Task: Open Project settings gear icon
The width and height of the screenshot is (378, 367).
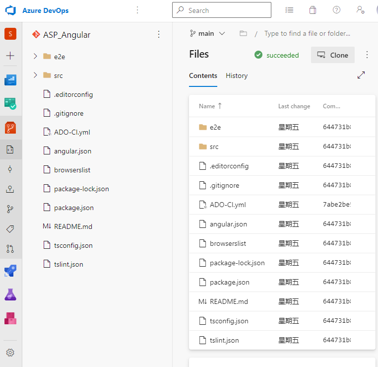Action: (x=10, y=353)
